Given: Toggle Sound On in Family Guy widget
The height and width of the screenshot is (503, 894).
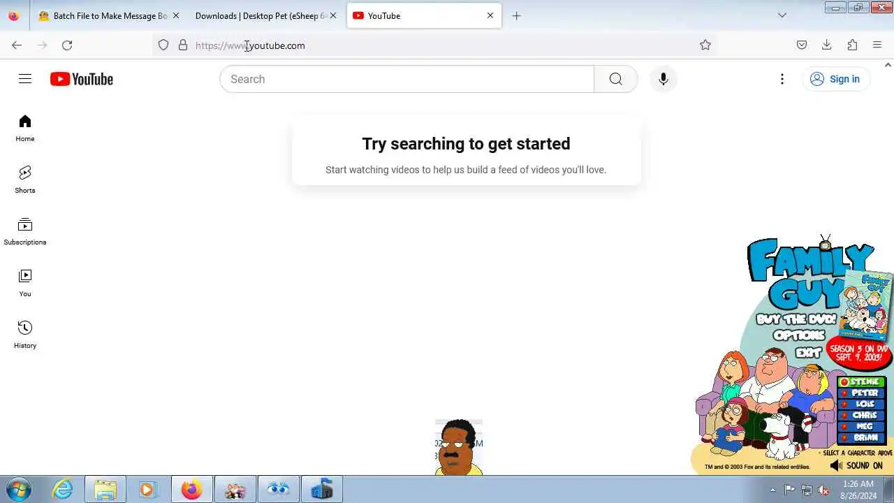Looking at the screenshot, I should tap(856, 466).
